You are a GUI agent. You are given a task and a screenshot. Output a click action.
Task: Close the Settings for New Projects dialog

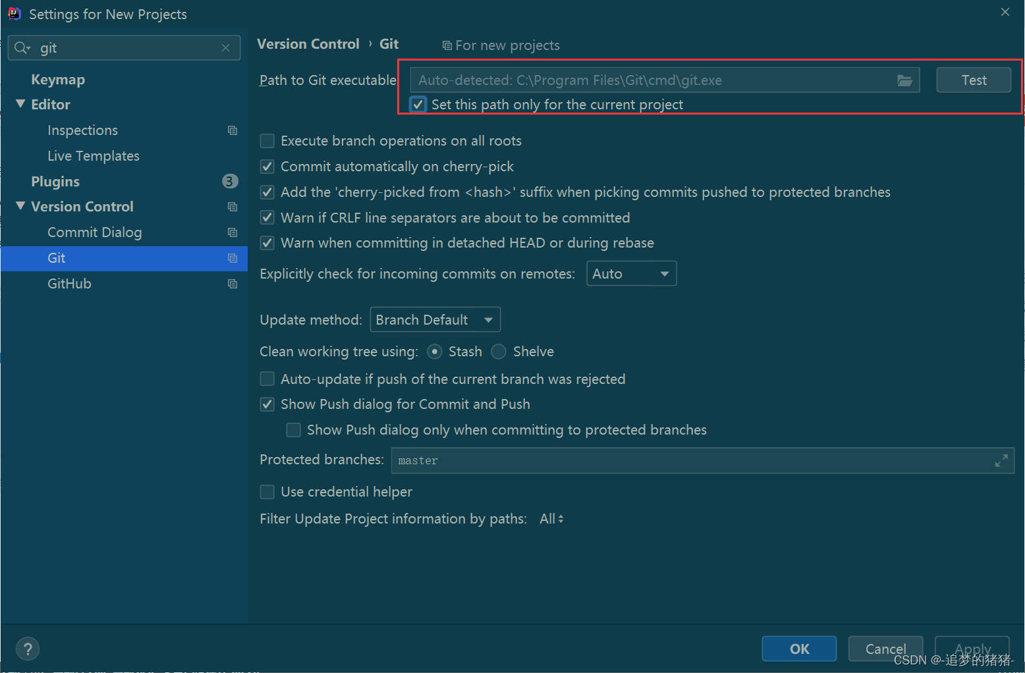pyautogui.click(x=1005, y=12)
